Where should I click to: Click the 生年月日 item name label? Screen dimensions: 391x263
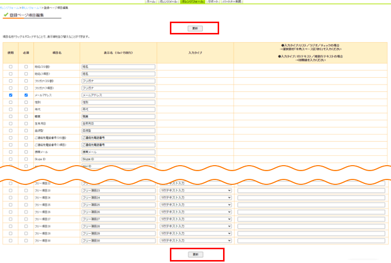[x=40, y=123]
